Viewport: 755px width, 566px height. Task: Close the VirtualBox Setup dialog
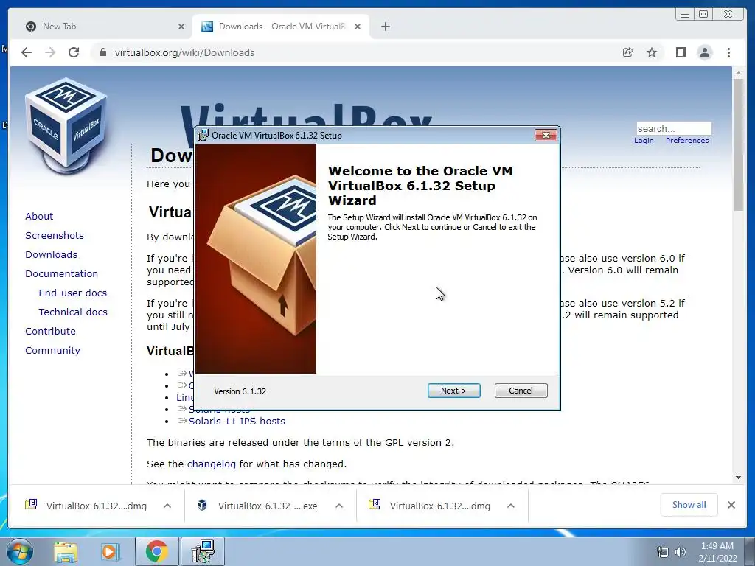tap(546, 136)
